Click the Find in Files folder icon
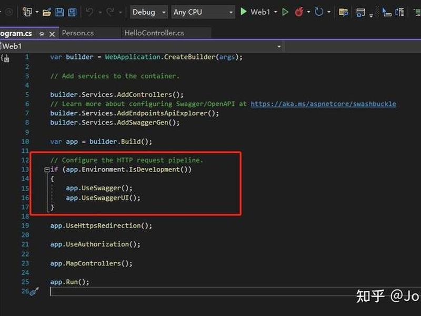 344,12
